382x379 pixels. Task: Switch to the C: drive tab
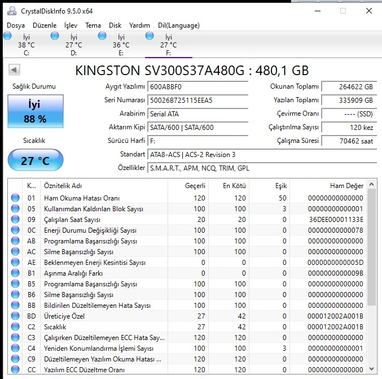tap(27, 45)
